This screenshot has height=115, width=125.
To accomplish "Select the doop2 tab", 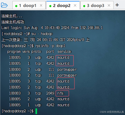I will coord(63,5).
